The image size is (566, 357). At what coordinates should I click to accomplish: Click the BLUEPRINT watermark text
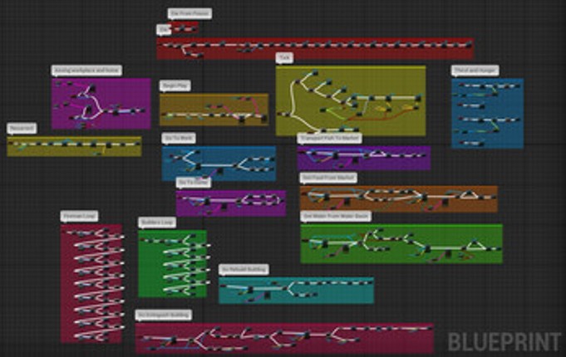(x=504, y=341)
